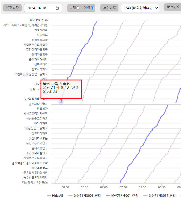Screen dimensions: 181x199
Task: Click the 태화강역(종점) station label
Action: tap(39, 20)
